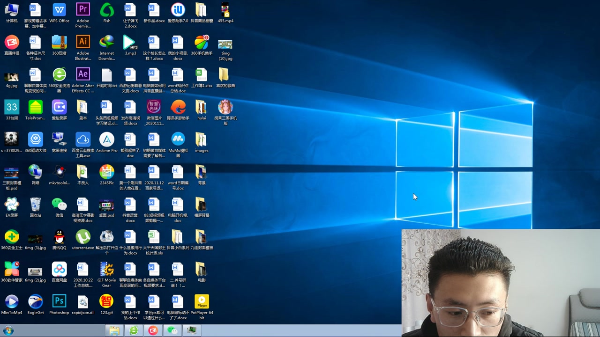
Task: Launch the 33台词 app
Action: [12, 110]
